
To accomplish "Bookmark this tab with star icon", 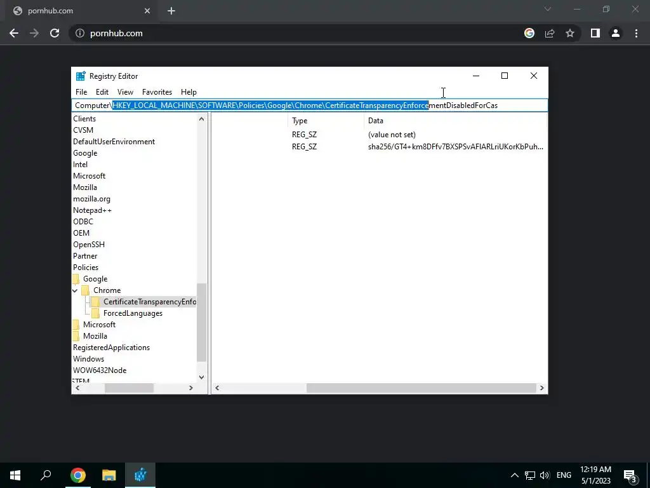I will (x=570, y=33).
